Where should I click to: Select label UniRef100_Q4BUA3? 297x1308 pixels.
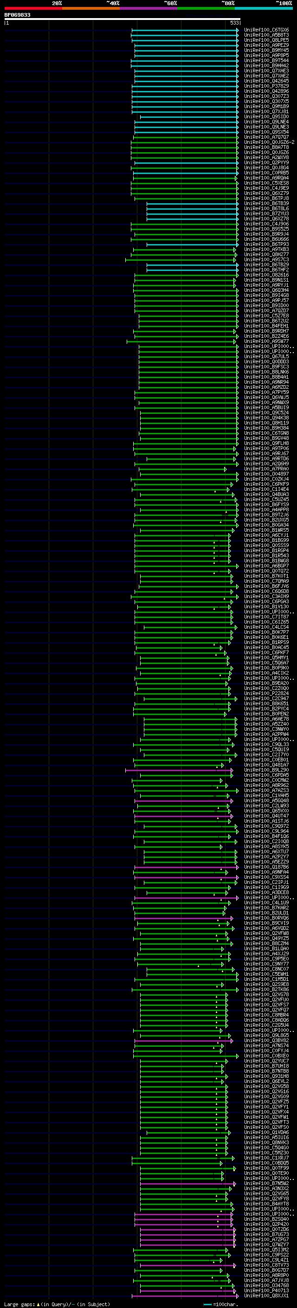266,494
